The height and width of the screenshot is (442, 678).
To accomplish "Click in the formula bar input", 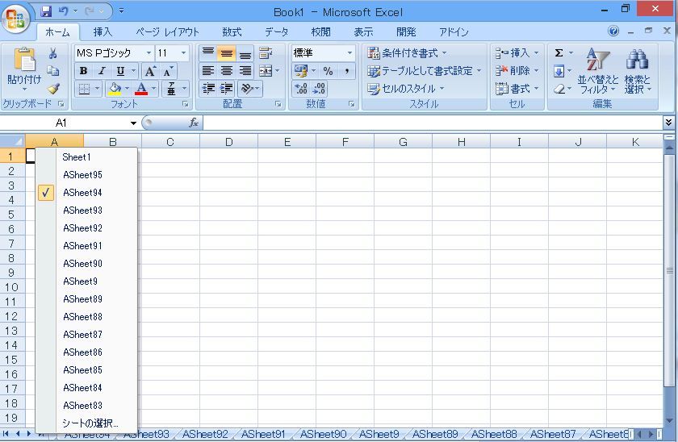I will (x=433, y=123).
